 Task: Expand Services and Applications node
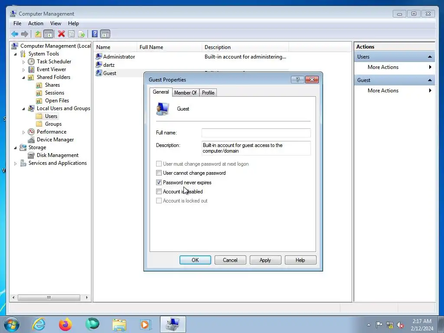click(x=15, y=163)
